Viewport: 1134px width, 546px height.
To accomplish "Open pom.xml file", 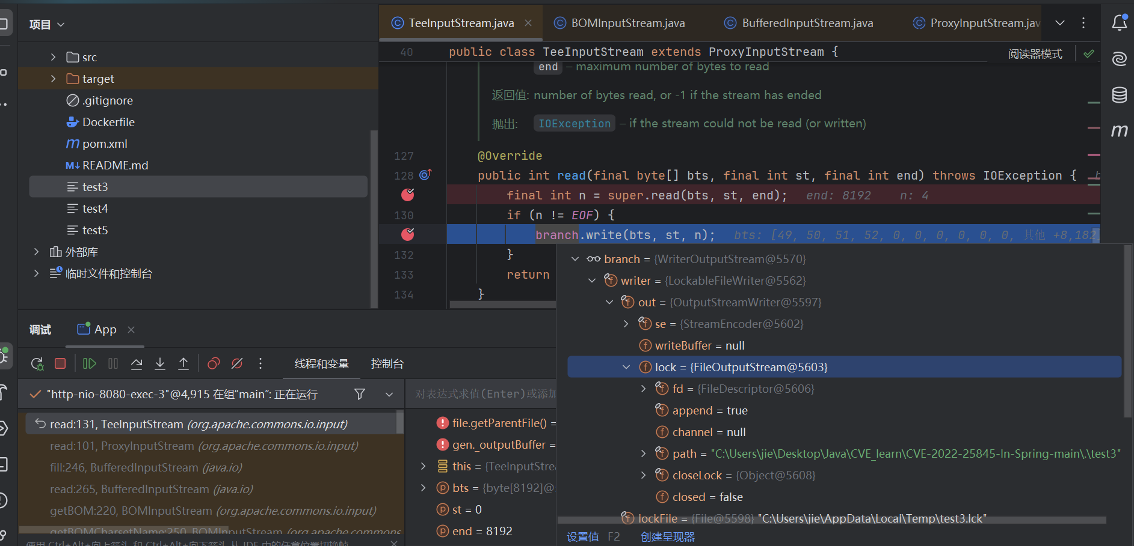I will pyautogui.click(x=105, y=144).
